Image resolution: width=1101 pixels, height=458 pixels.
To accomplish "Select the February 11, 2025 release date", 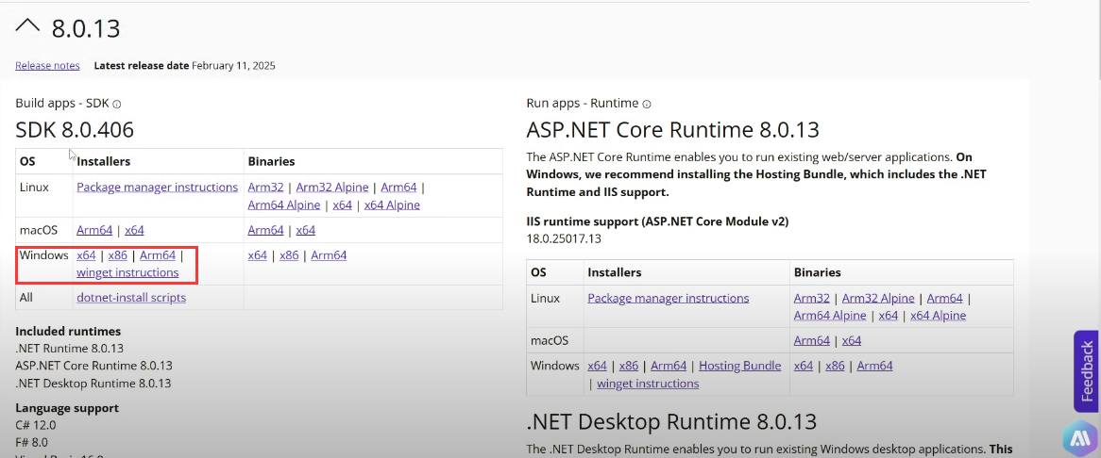I will coord(233,66).
